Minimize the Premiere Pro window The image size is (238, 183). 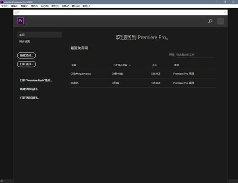pos(217,2)
